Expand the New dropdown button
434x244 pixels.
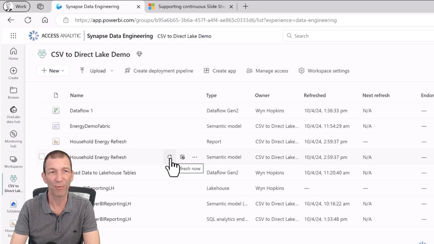53,71
